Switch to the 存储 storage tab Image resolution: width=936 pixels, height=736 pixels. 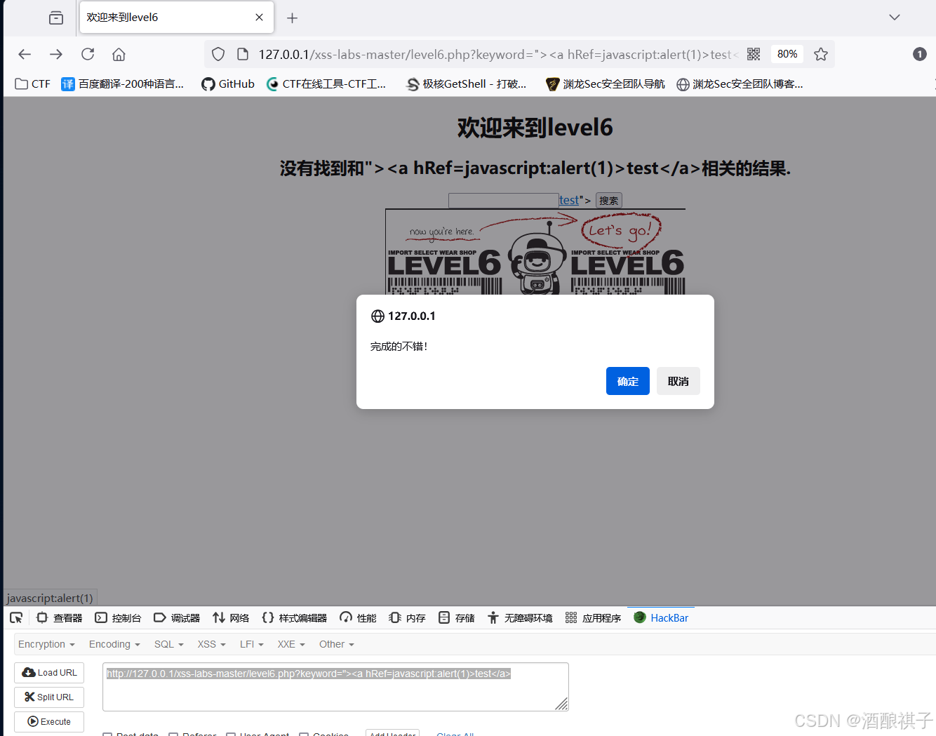coord(456,617)
